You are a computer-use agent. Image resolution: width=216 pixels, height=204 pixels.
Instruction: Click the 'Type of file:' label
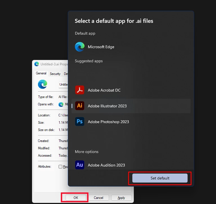pyautogui.click(x=46, y=97)
